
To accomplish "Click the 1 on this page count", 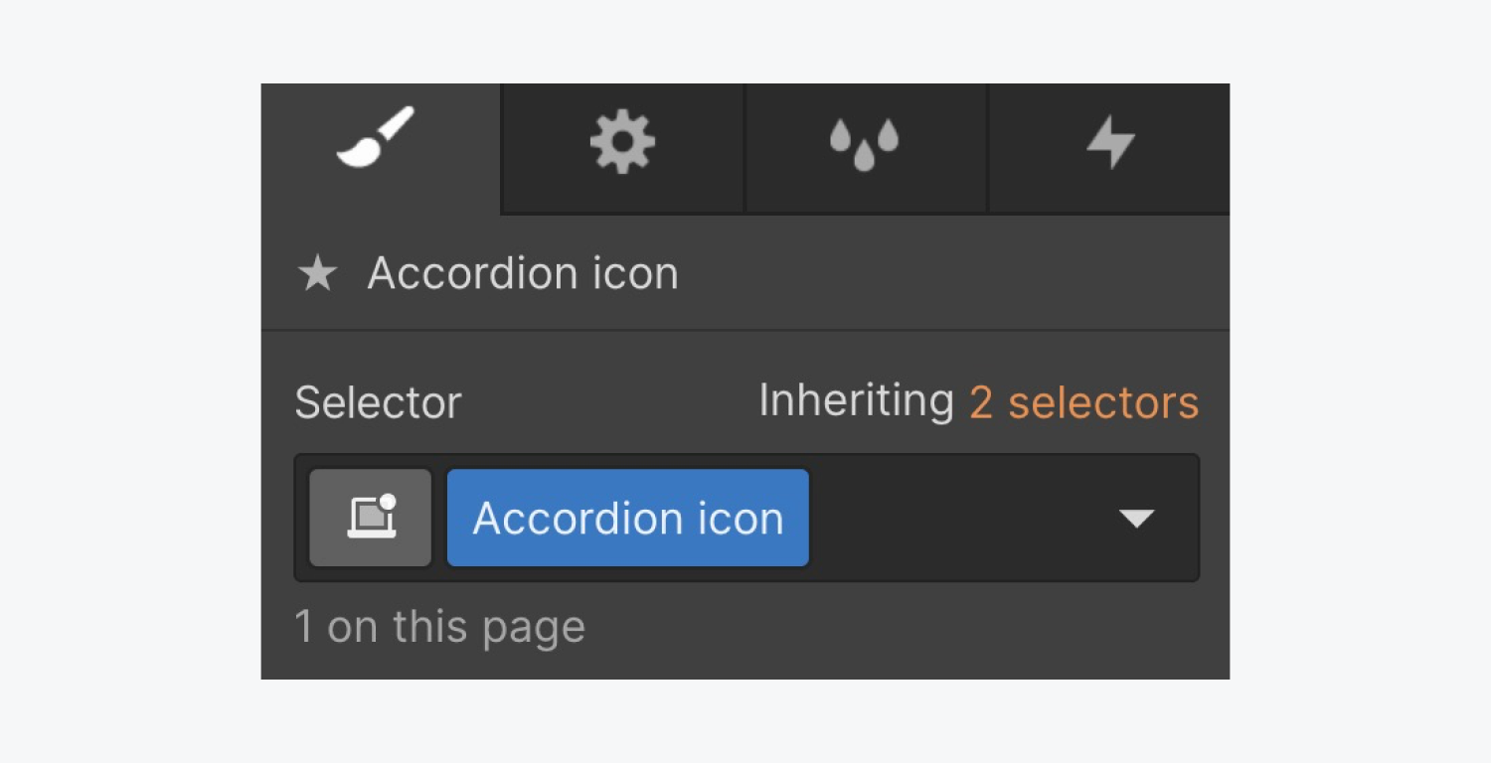I will click(x=439, y=626).
